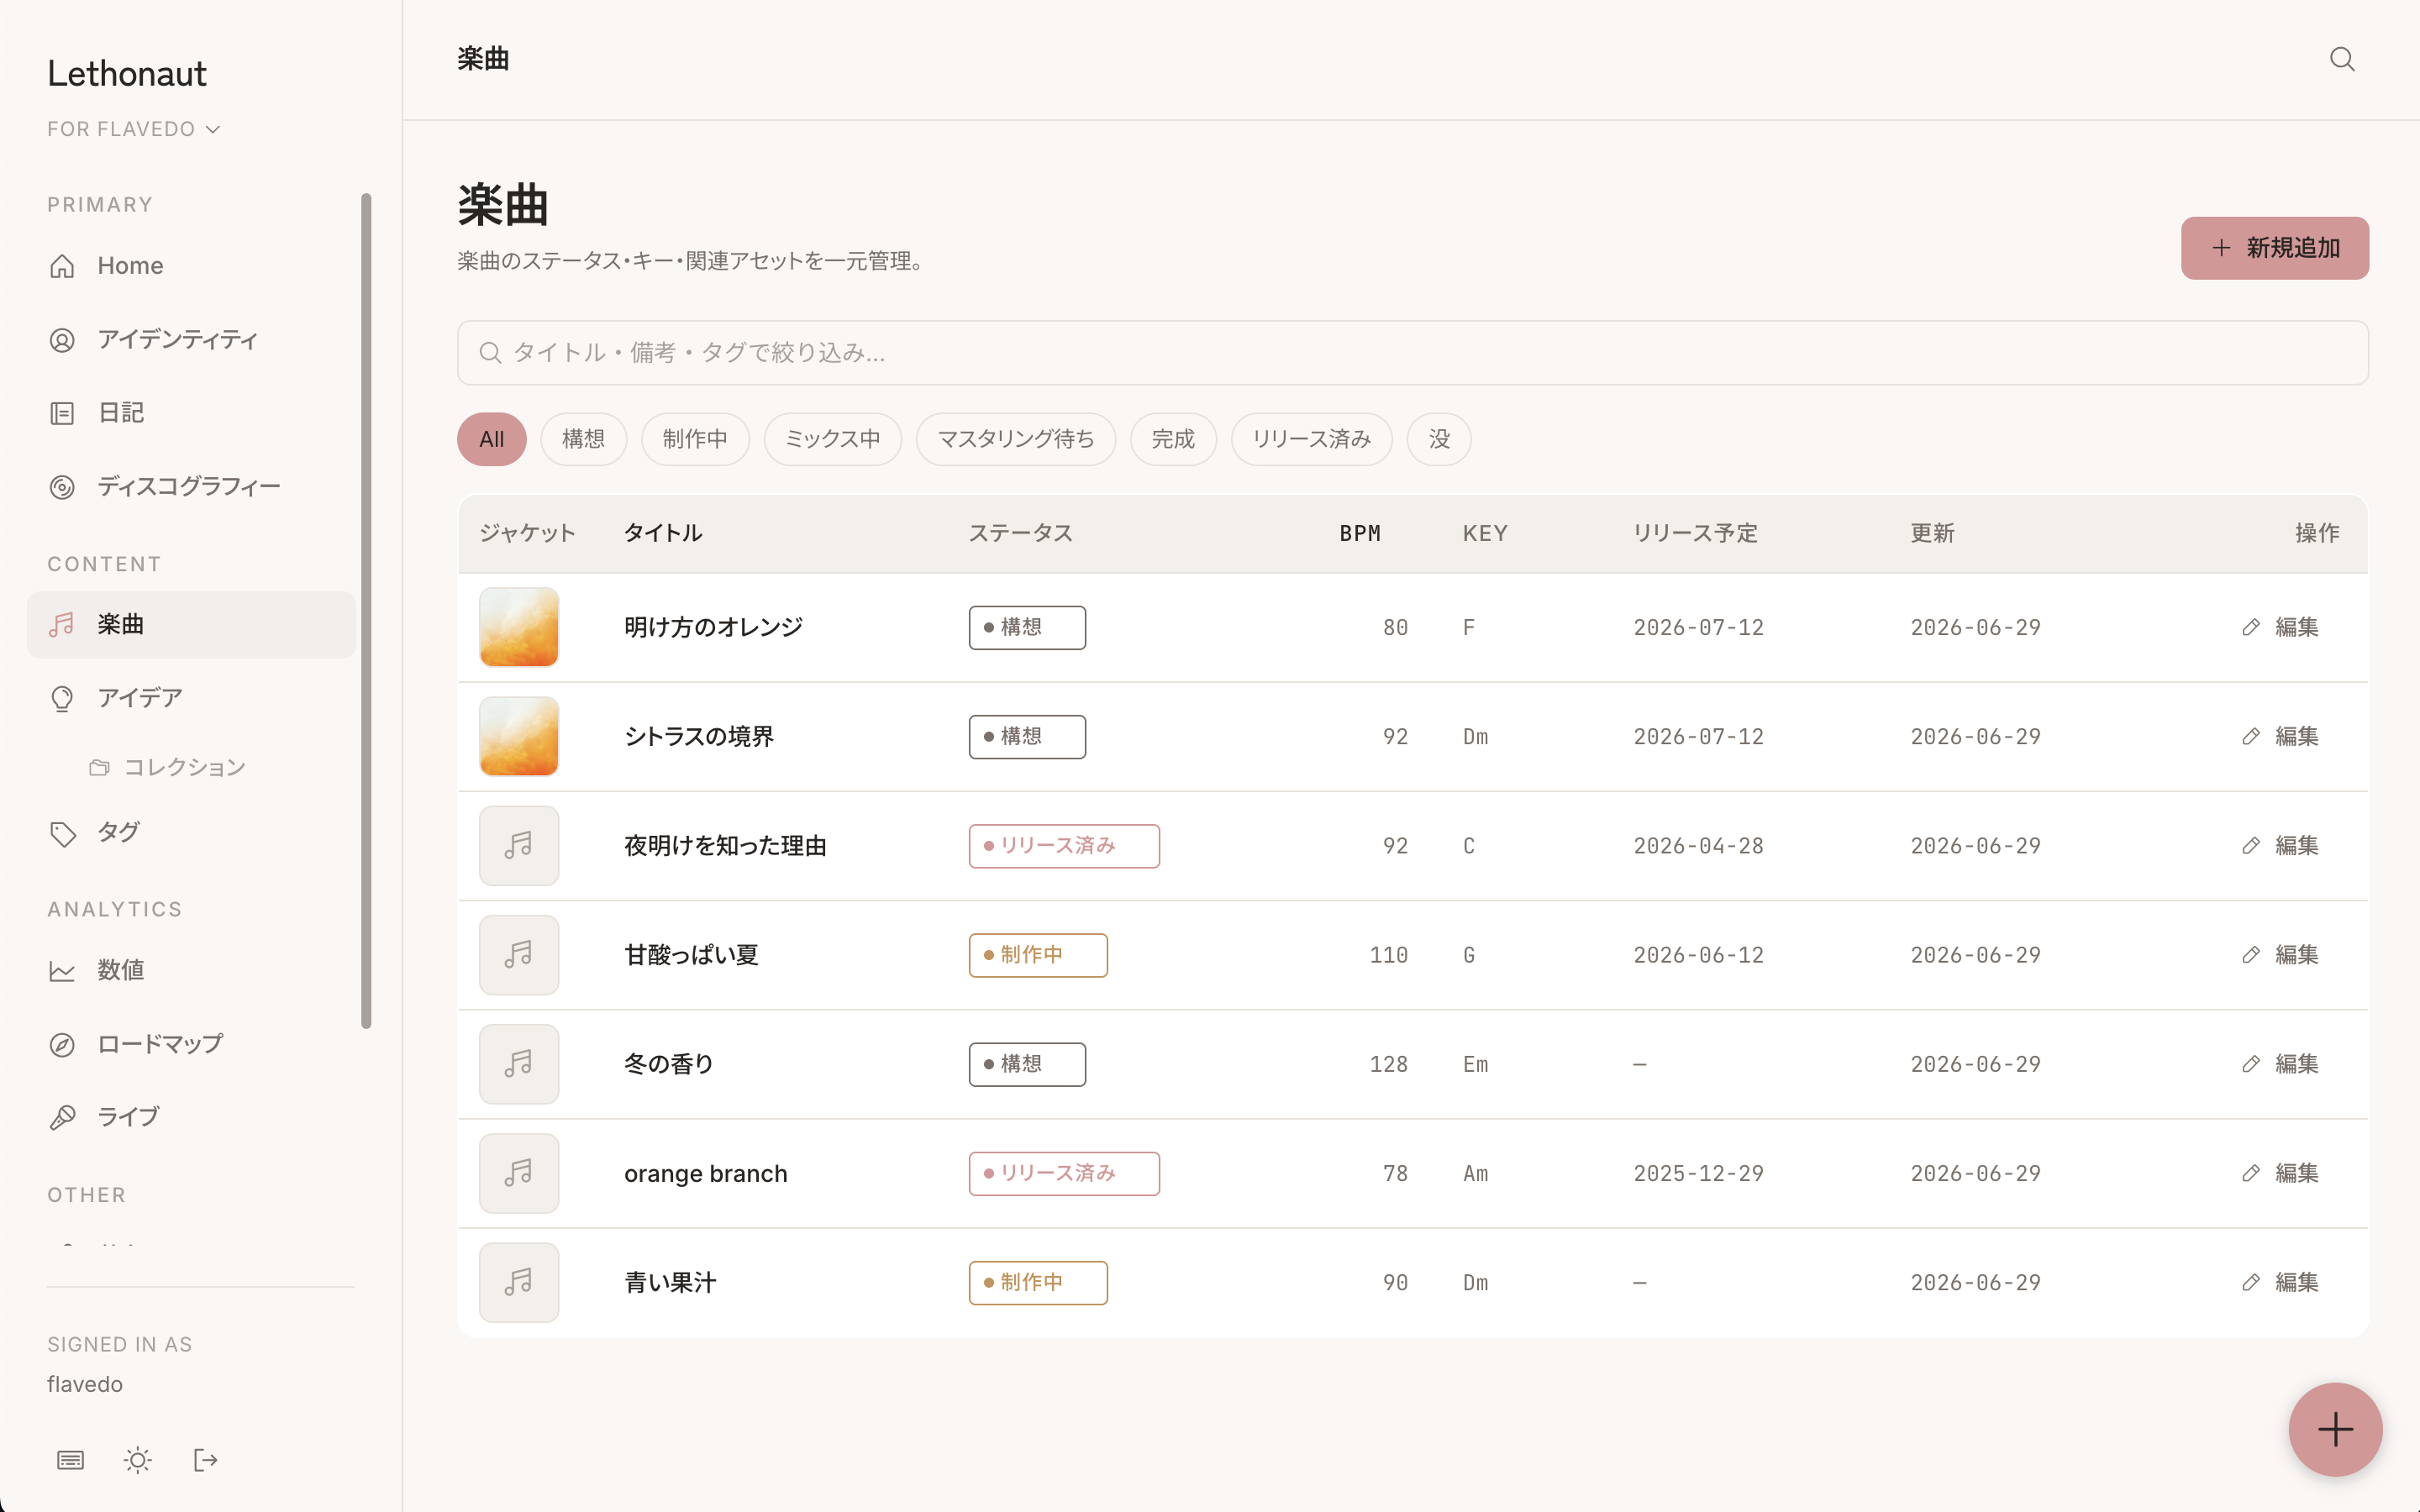Click pencil icon for 甘酸っぱい夏 row

(x=2251, y=955)
